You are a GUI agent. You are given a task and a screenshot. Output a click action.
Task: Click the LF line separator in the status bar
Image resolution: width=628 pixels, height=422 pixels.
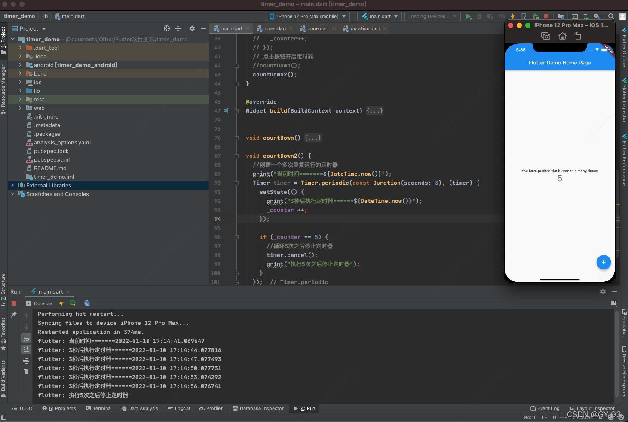pyautogui.click(x=544, y=417)
